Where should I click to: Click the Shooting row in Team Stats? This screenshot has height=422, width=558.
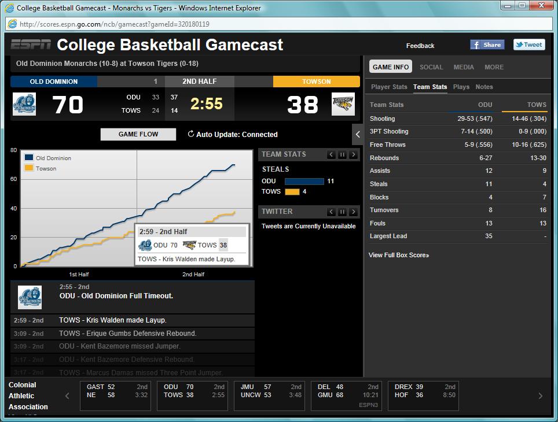click(x=458, y=119)
